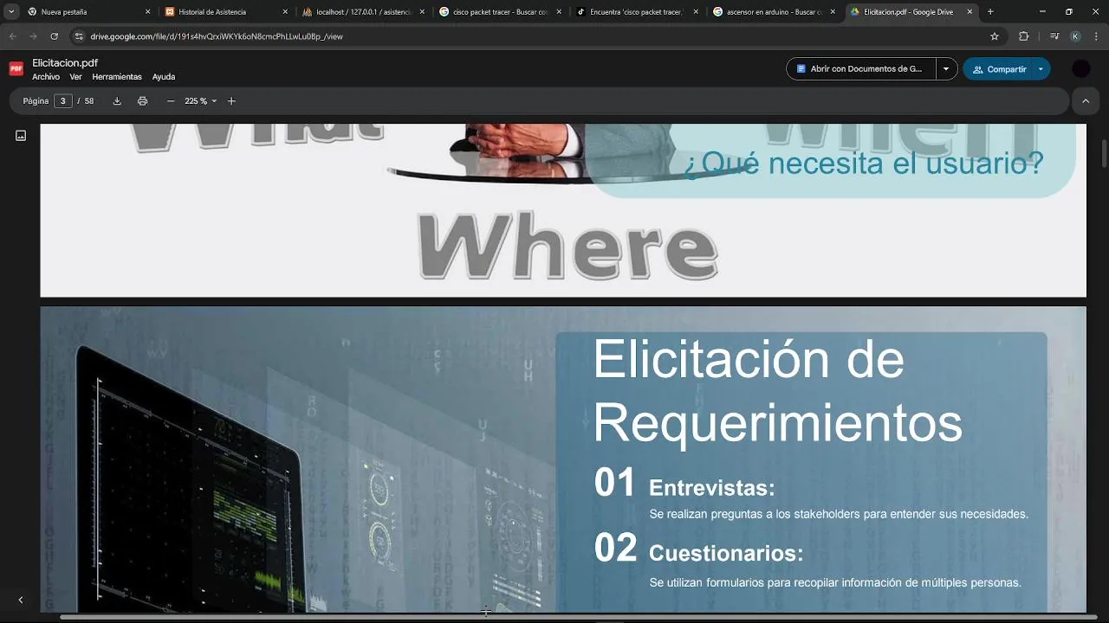Expand the Abrir con dropdown arrow
This screenshot has width=1109, height=623.
(x=946, y=69)
